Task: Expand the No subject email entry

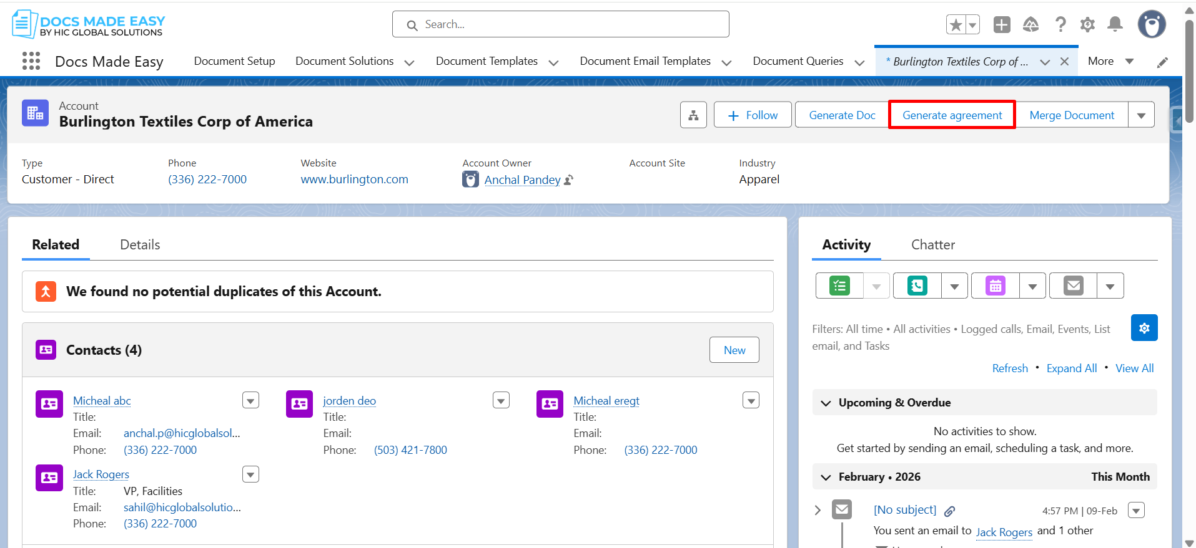Action: pyautogui.click(x=818, y=510)
